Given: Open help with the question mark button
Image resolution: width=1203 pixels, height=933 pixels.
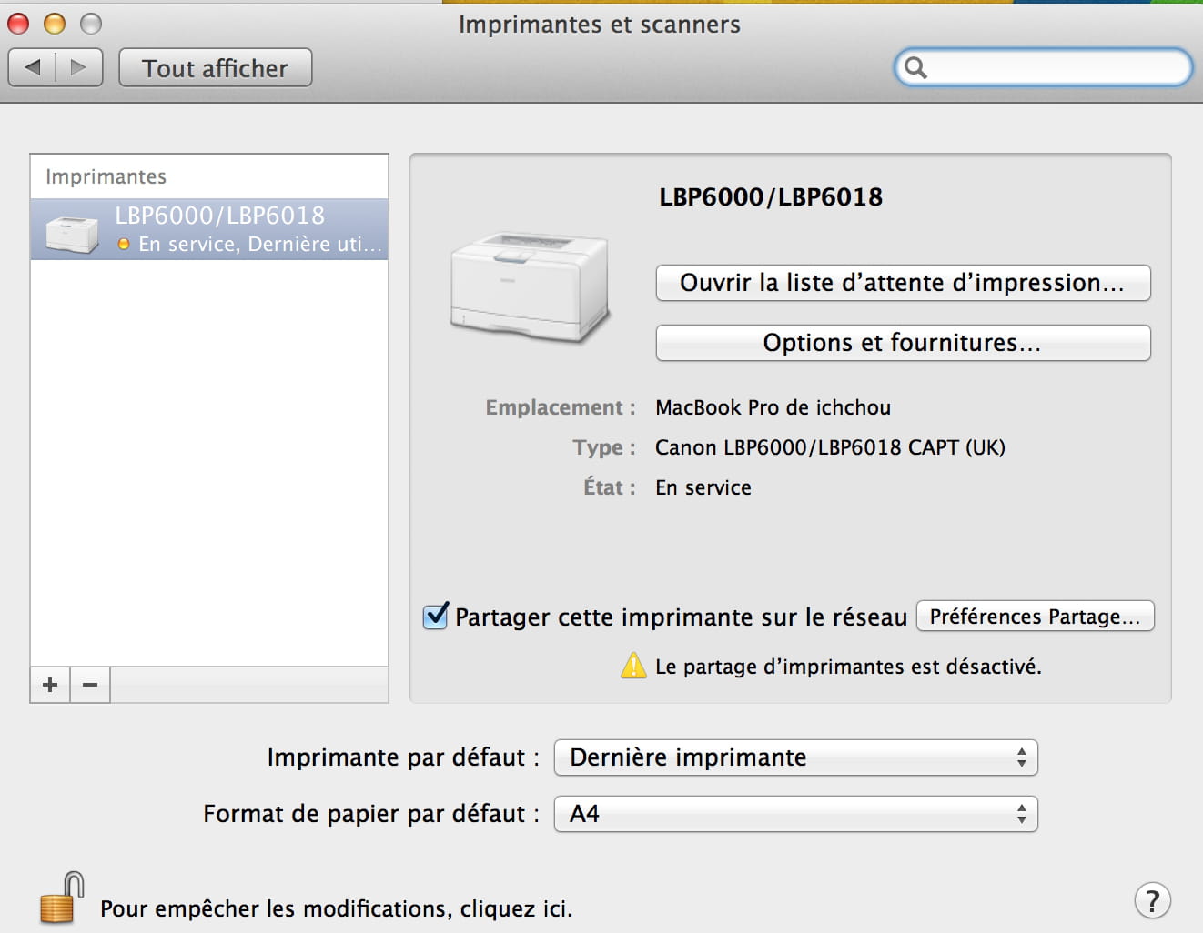Looking at the screenshot, I should pos(1152,900).
